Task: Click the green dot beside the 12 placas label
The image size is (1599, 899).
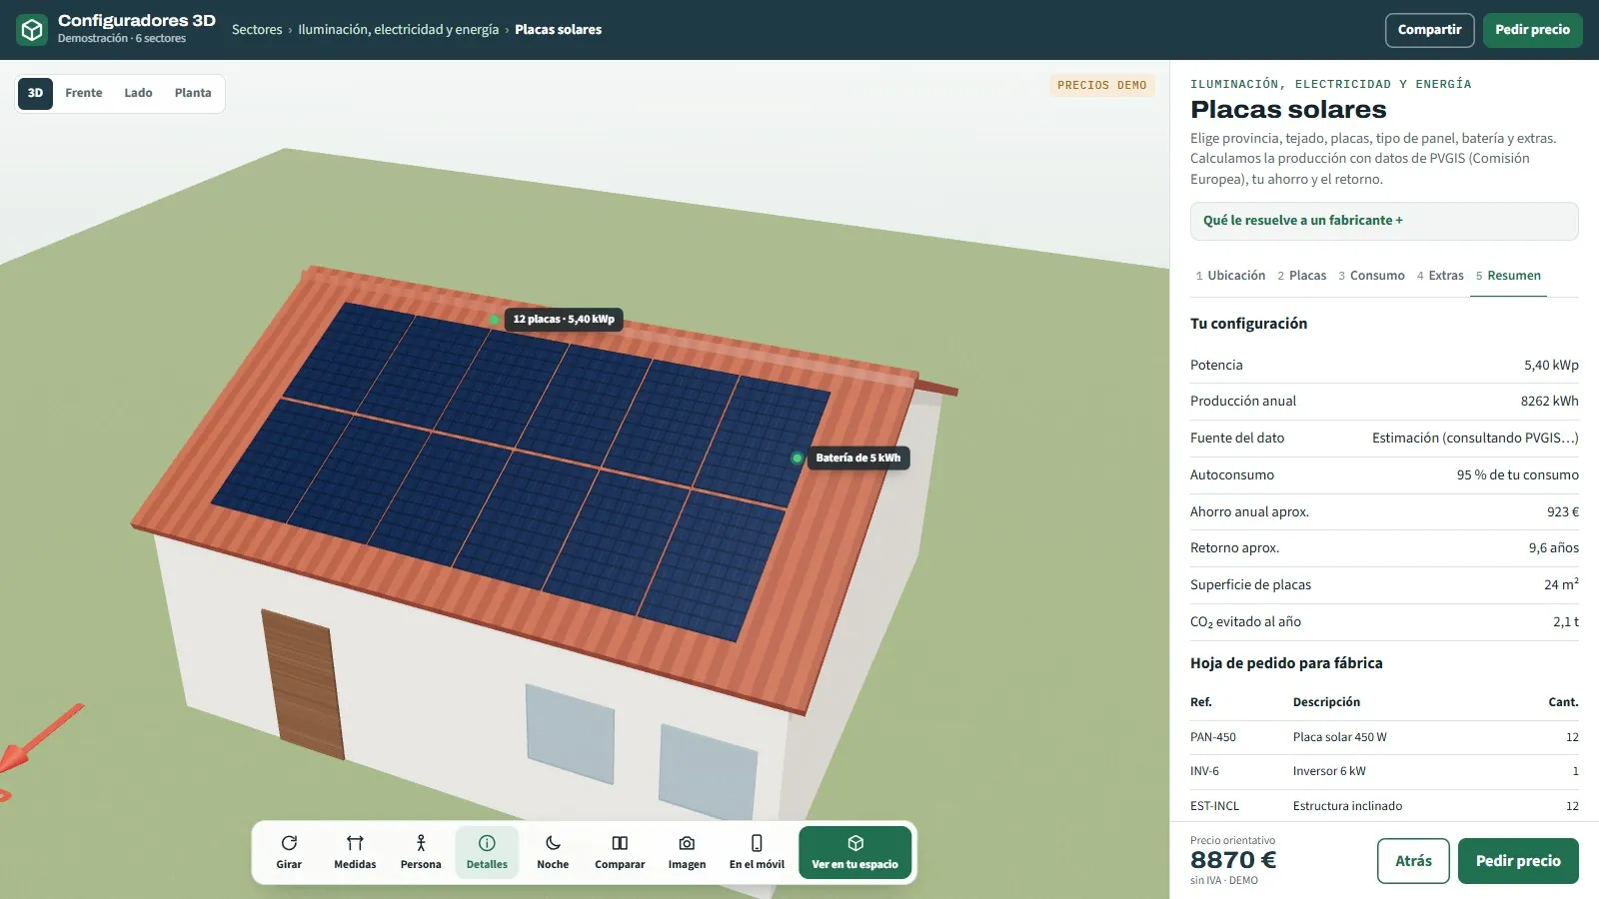Action: (x=494, y=320)
